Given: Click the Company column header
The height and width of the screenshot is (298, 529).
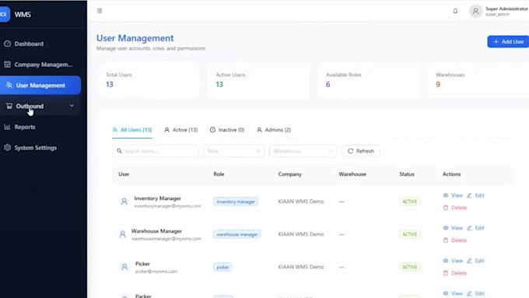Looking at the screenshot, I should (x=290, y=174).
